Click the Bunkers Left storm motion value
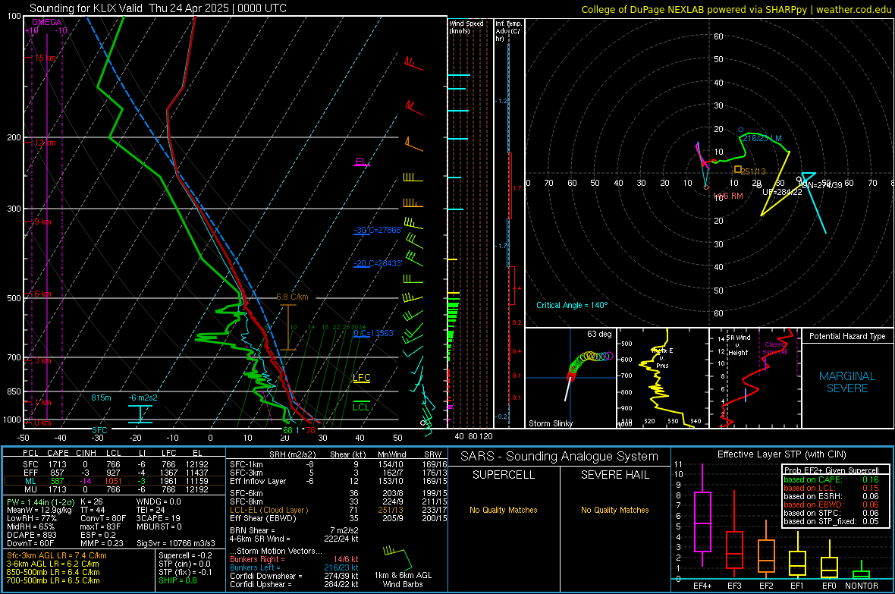 pyautogui.click(x=341, y=567)
